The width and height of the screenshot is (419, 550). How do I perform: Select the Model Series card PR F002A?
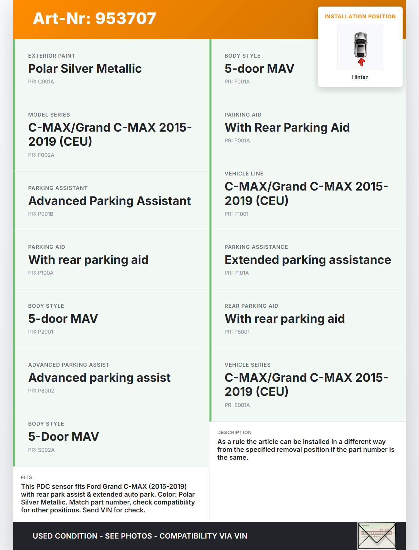pos(111,135)
